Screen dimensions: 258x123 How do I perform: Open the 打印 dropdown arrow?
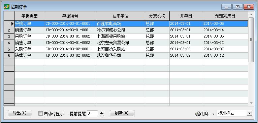tap(213, 114)
